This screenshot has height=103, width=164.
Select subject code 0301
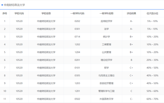77,29
